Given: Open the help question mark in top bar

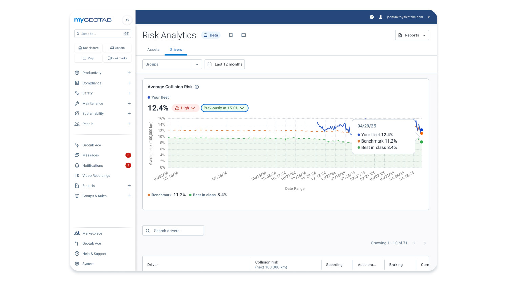Looking at the screenshot, I should click(371, 17).
